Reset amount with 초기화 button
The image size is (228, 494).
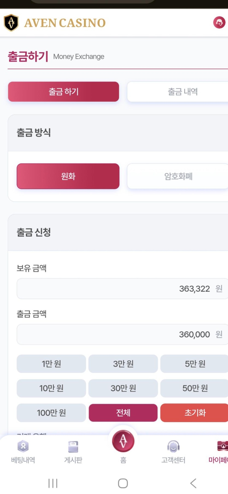click(x=194, y=413)
